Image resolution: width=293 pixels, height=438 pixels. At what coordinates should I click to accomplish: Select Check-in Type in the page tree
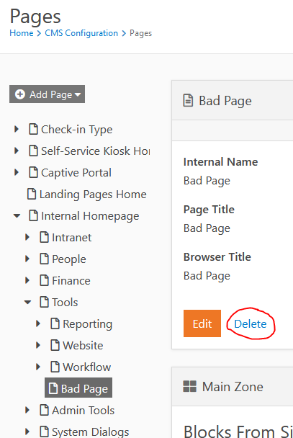77,130
